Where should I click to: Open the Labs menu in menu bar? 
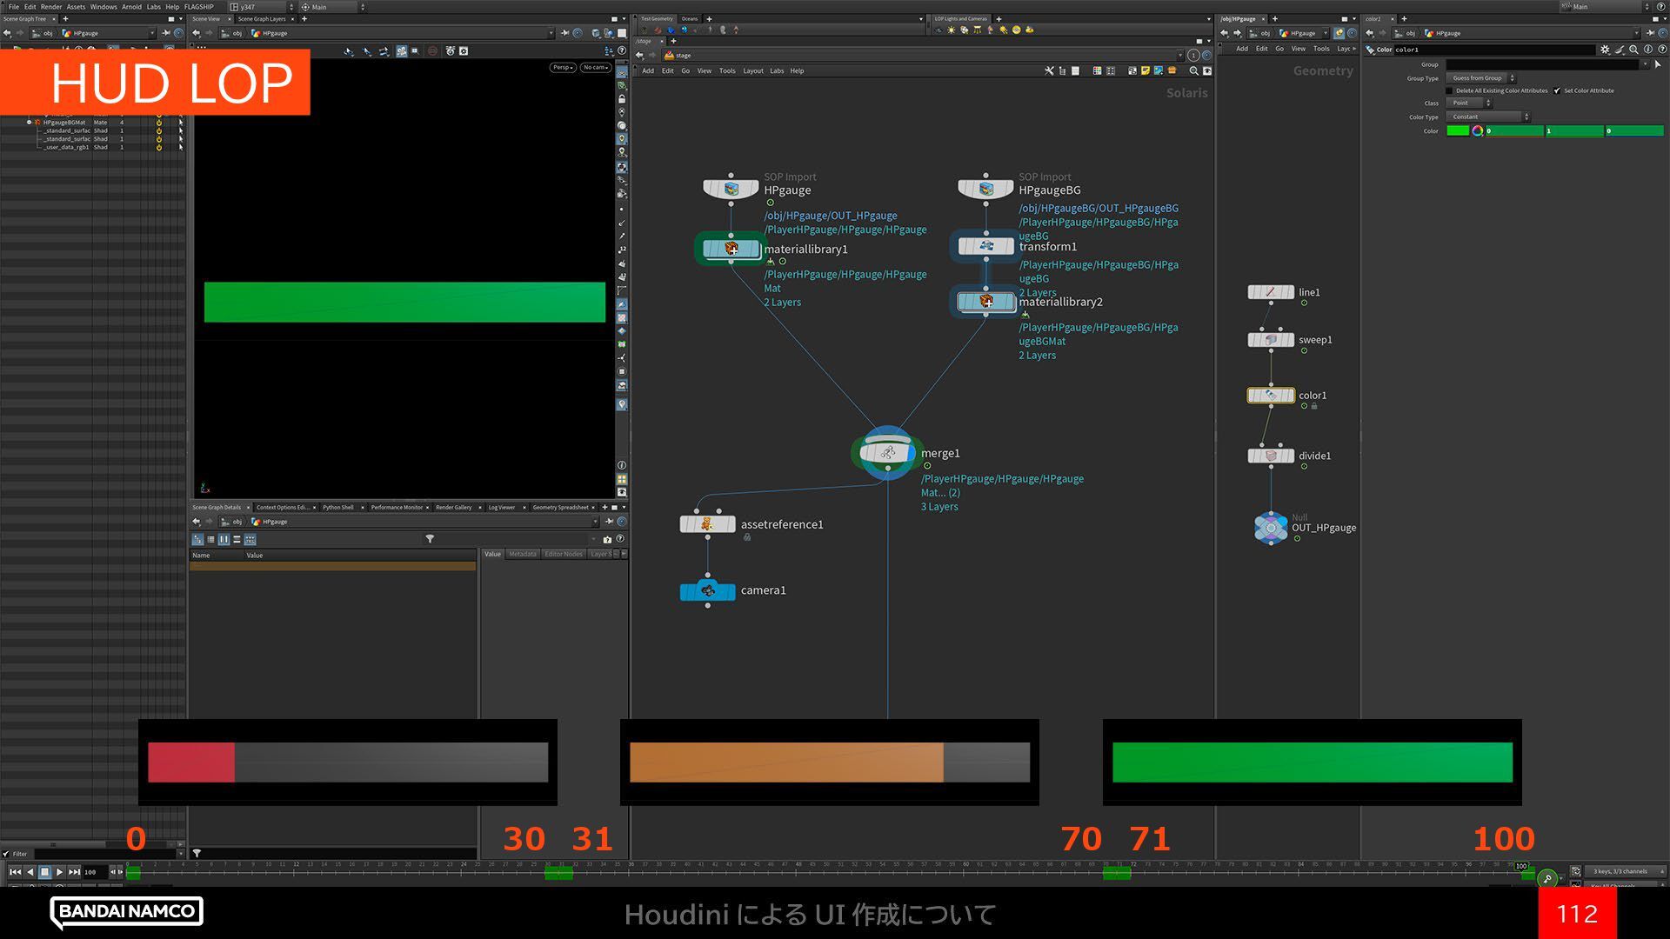pyautogui.click(x=153, y=7)
